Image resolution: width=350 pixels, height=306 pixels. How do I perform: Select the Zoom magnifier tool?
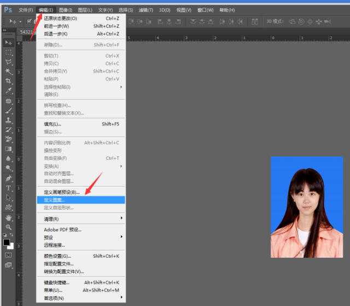tap(9, 227)
